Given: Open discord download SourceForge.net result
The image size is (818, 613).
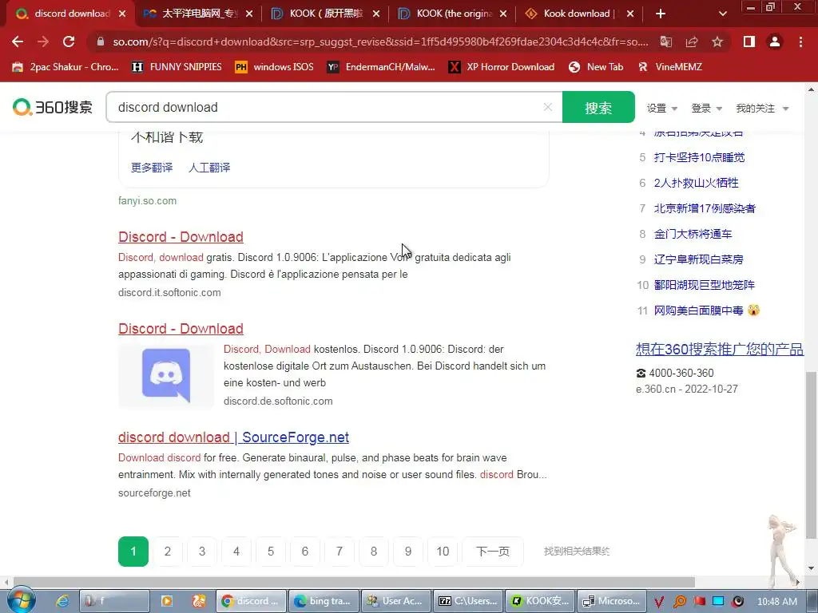Looking at the screenshot, I should (x=233, y=437).
